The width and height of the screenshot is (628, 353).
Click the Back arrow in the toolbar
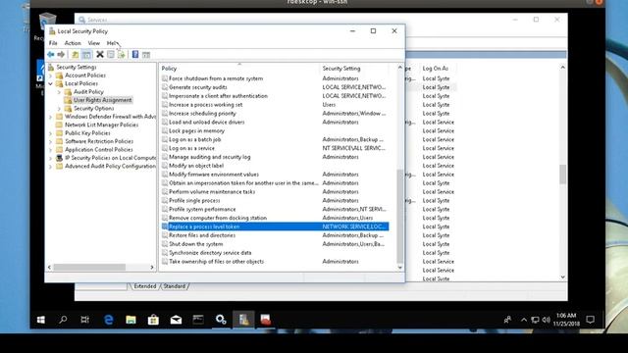pos(51,55)
